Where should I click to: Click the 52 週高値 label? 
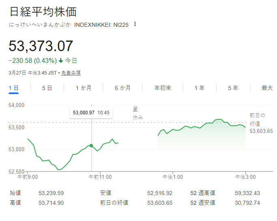pos(203,193)
